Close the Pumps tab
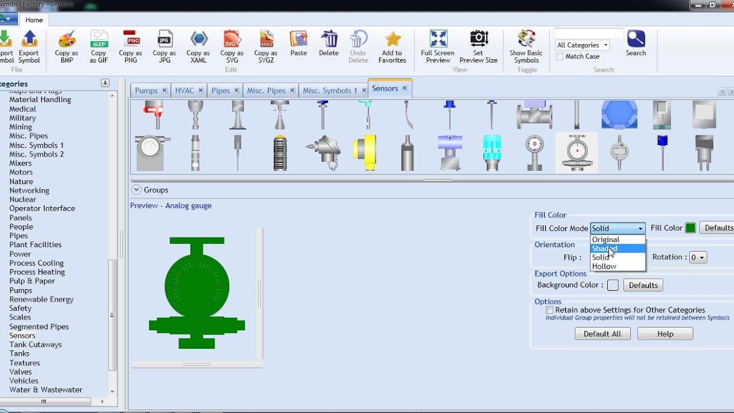The image size is (734, 413). (164, 91)
